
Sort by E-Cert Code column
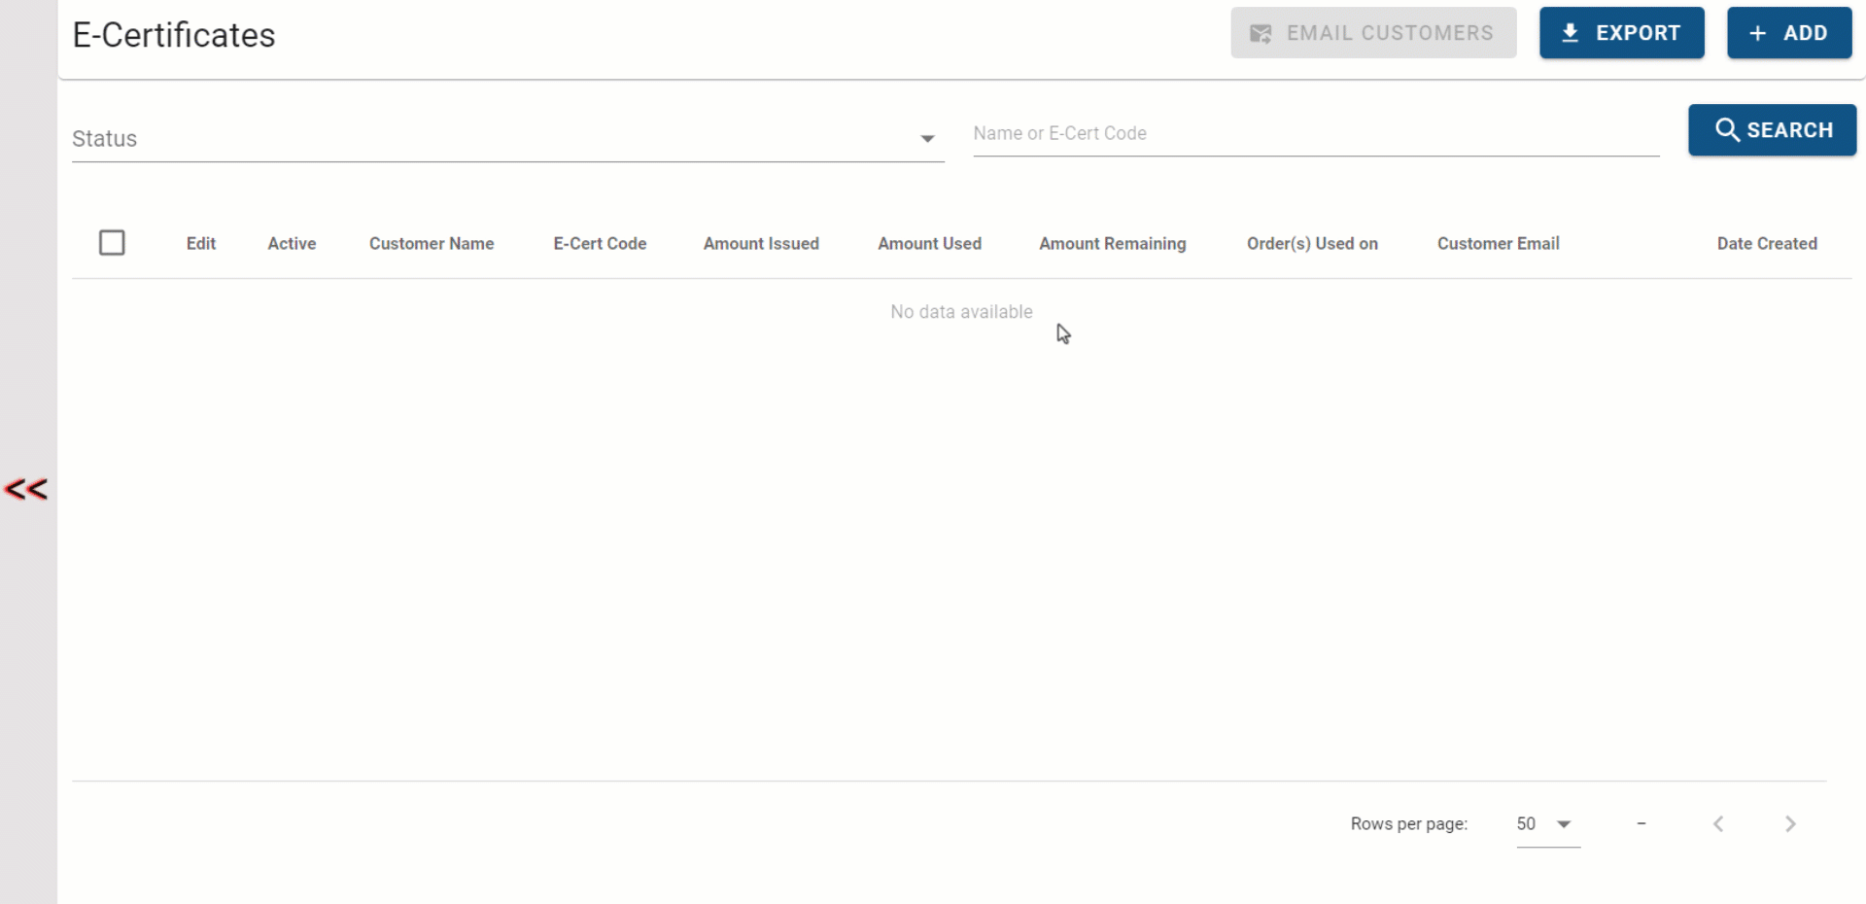coord(600,244)
